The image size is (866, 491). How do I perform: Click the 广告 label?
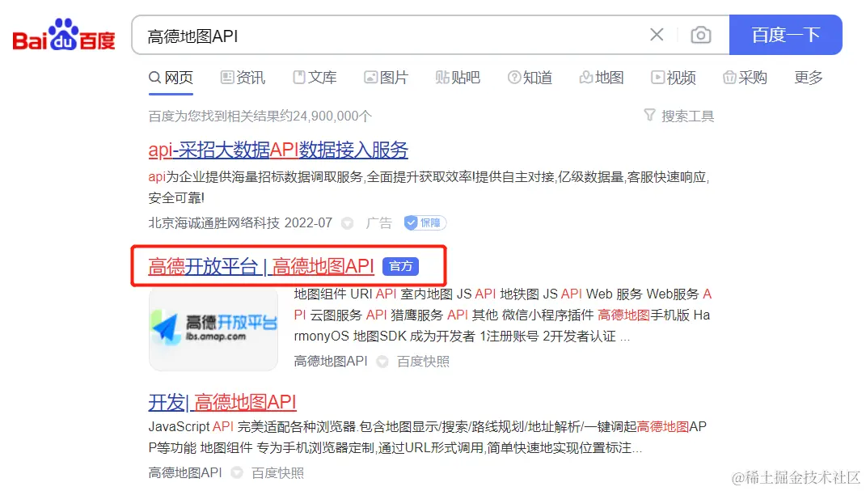click(378, 222)
